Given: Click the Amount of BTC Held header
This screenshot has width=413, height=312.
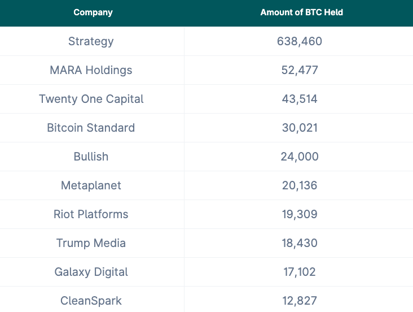Looking at the screenshot, I should [301, 12].
